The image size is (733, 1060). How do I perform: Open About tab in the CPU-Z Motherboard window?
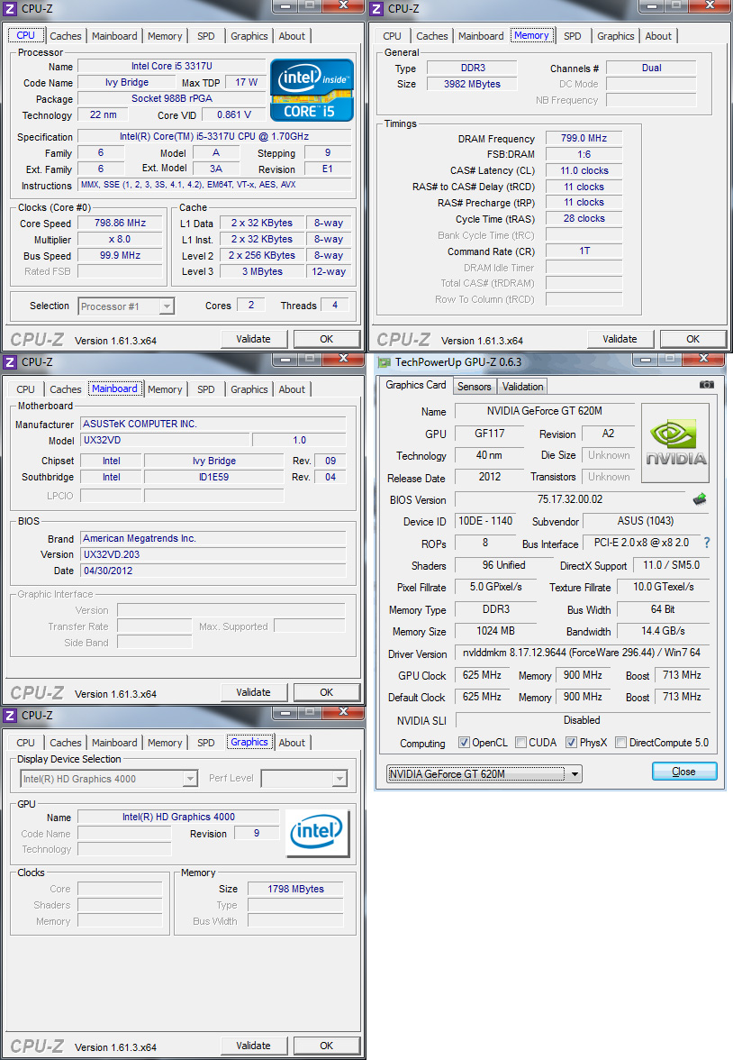click(x=292, y=389)
